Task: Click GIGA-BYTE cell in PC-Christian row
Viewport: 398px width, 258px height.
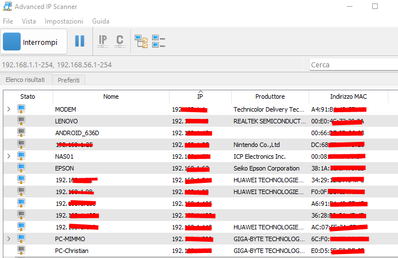Action: (x=269, y=251)
